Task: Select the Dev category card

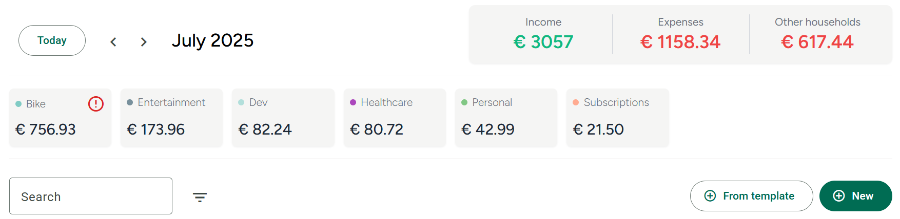Action: (283, 118)
